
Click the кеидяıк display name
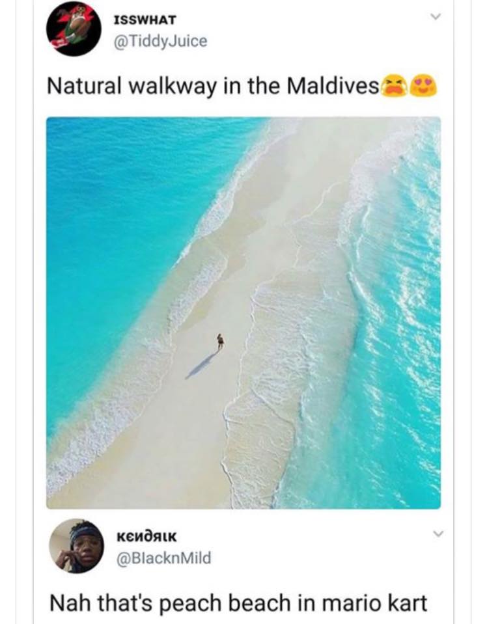click(146, 537)
